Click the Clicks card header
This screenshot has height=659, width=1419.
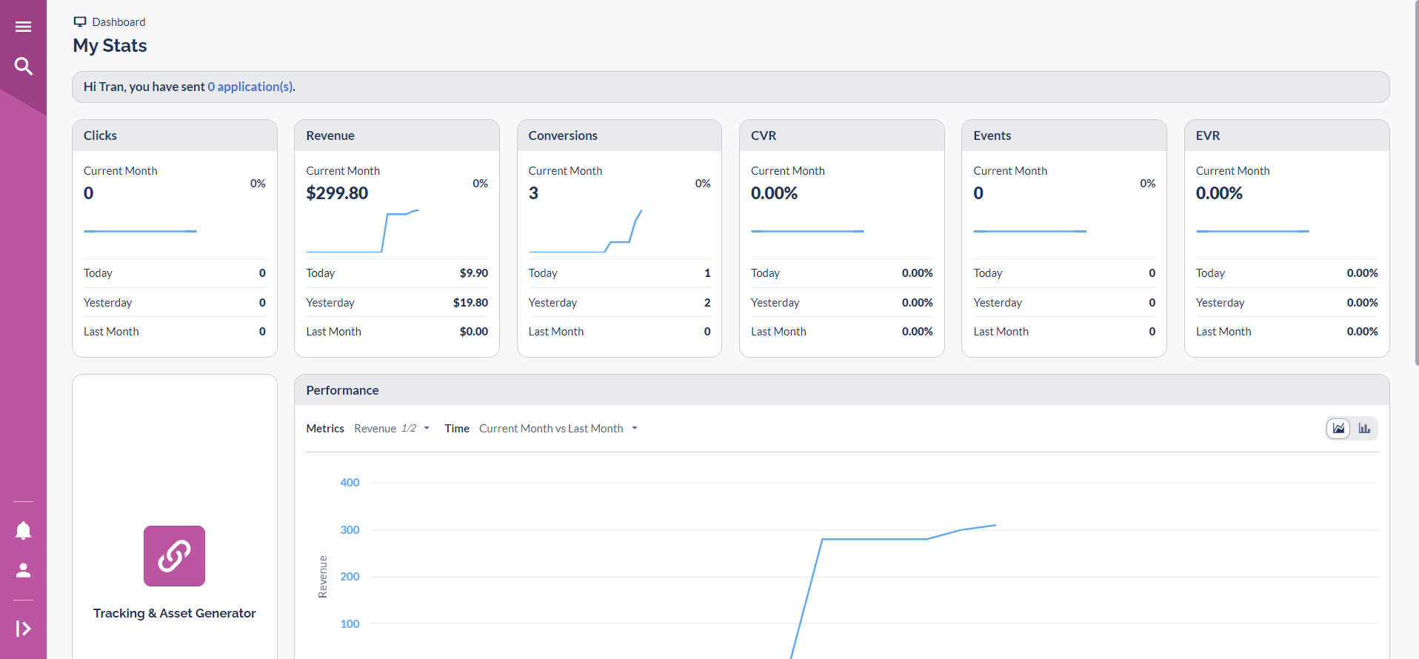pyautogui.click(x=175, y=136)
